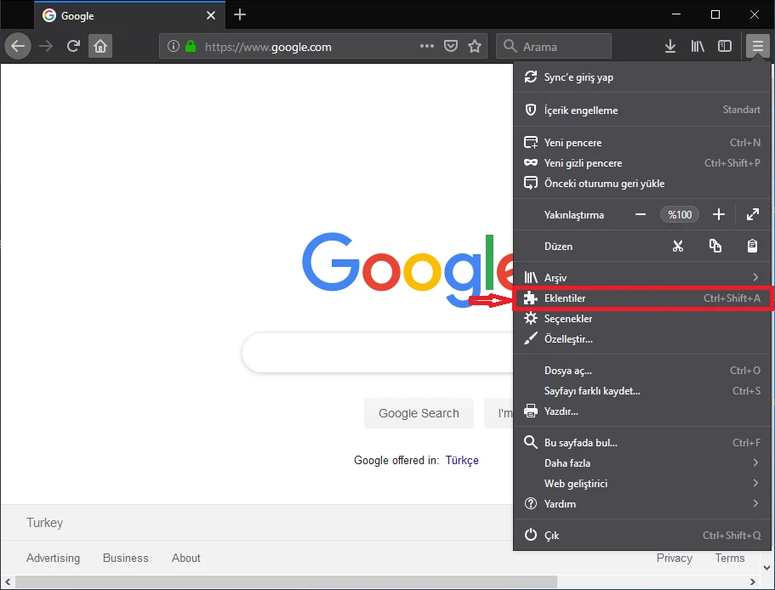This screenshot has width=775, height=590.
Task: Zoom out with the minus button
Action: (x=641, y=215)
